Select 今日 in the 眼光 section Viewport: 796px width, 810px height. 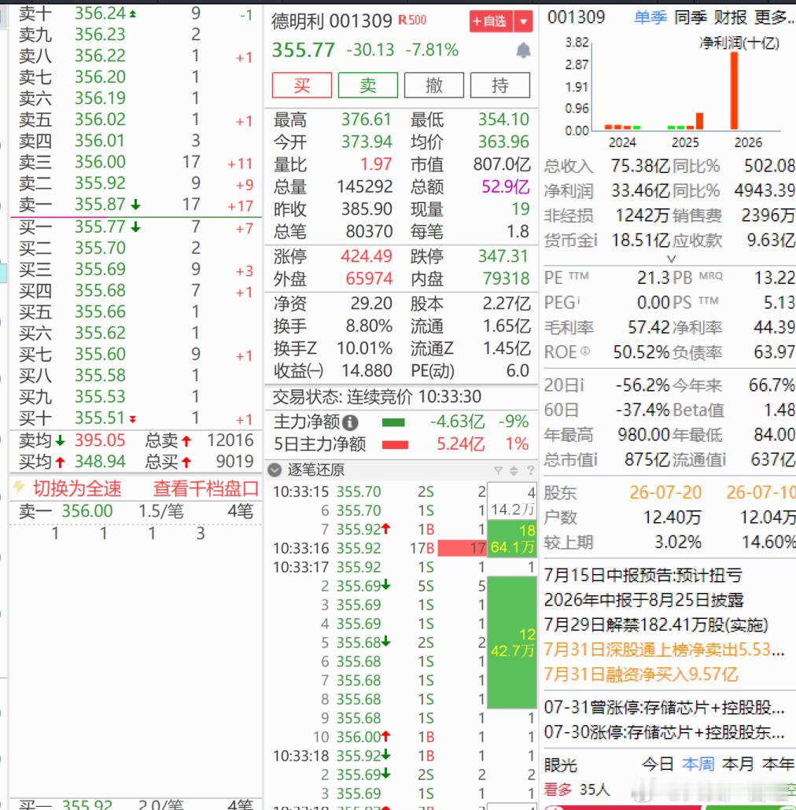coord(658,764)
